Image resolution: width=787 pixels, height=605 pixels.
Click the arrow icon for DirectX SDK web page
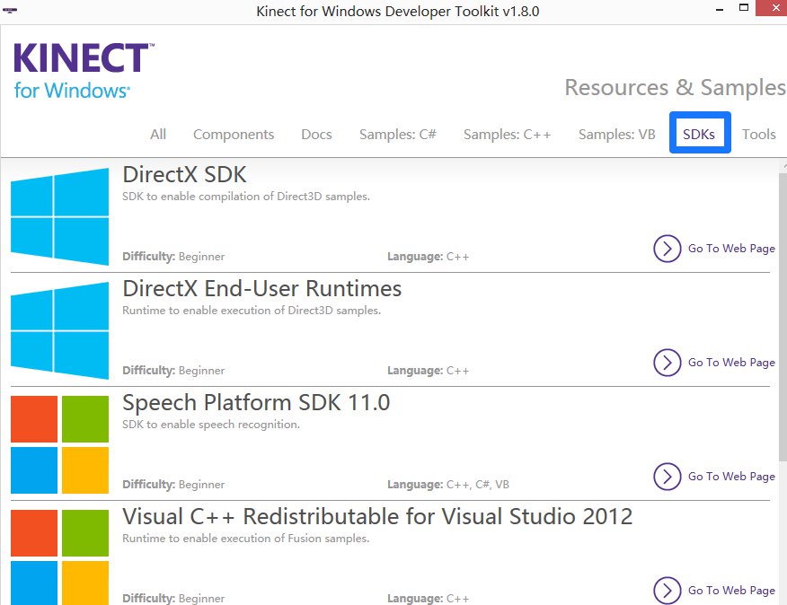pos(667,249)
